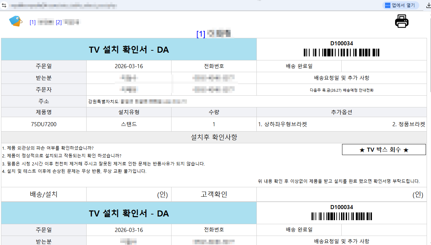This screenshot has height=245, width=431.
Task: Click check item 1 about 외관상의 파손 여부
Action: coord(48,148)
